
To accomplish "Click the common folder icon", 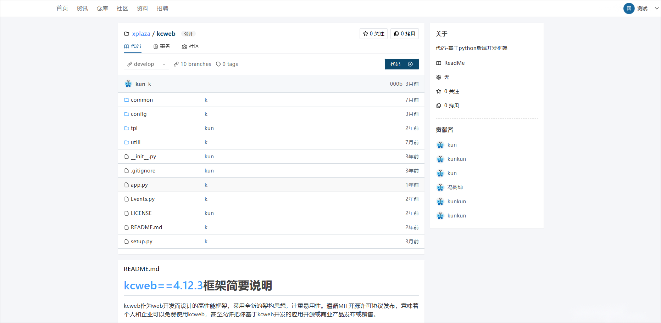I will click(127, 100).
